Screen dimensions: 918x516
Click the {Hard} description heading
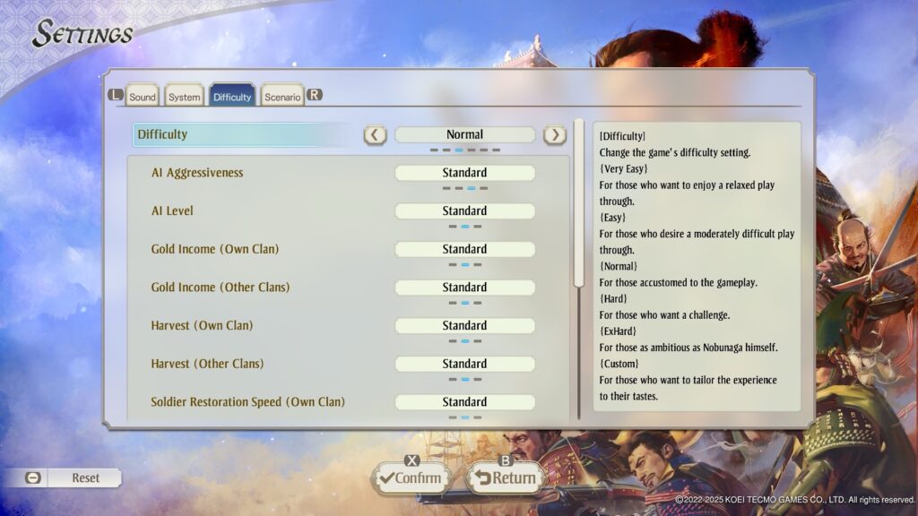click(613, 299)
